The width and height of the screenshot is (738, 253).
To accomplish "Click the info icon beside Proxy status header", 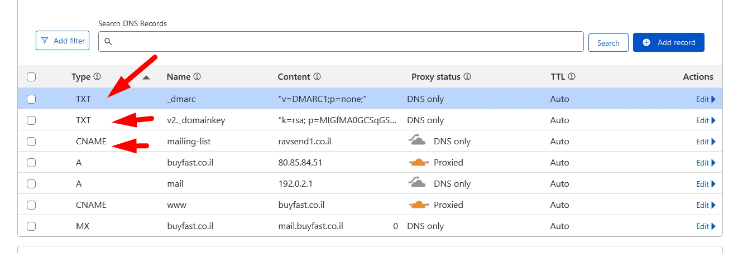I will pos(467,77).
